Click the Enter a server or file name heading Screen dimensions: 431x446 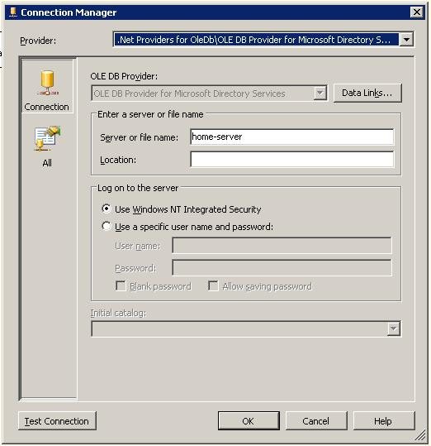150,114
